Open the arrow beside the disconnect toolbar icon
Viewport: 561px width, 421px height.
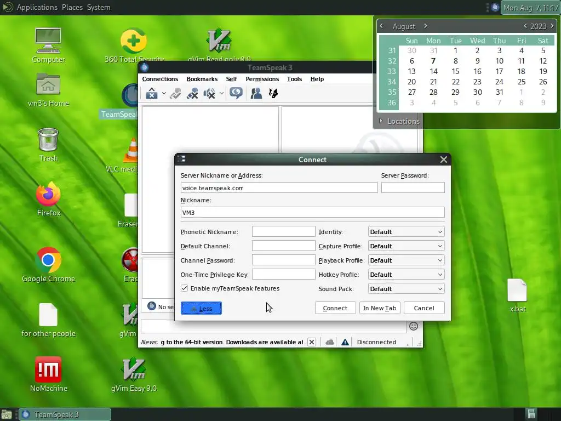pos(163,93)
